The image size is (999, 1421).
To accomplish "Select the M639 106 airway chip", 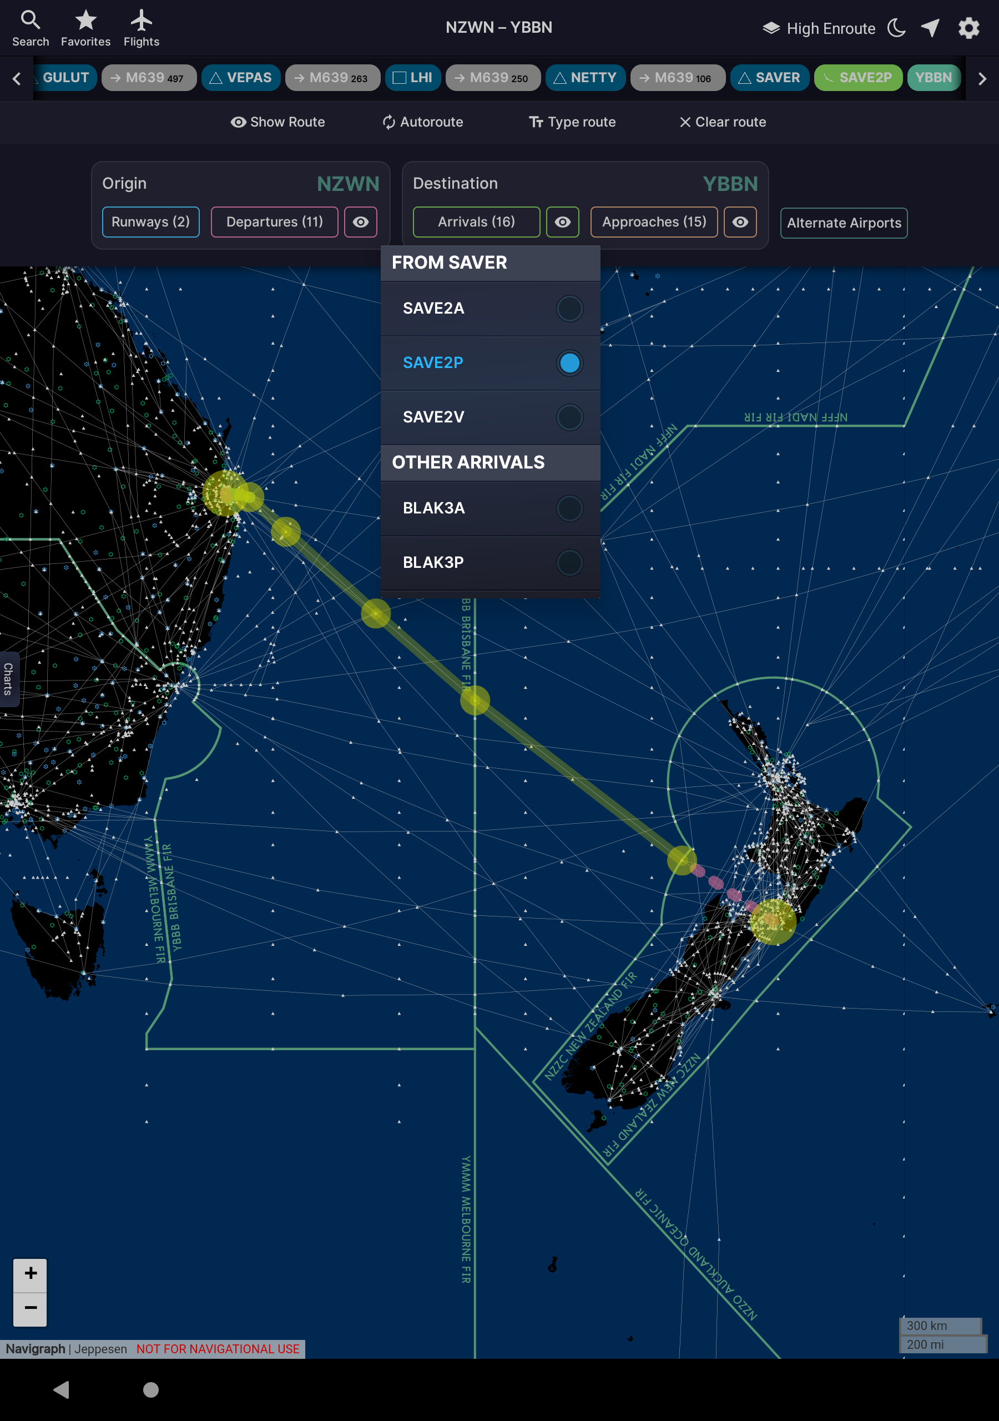I will pyautogui.click(x=678, y=78).
